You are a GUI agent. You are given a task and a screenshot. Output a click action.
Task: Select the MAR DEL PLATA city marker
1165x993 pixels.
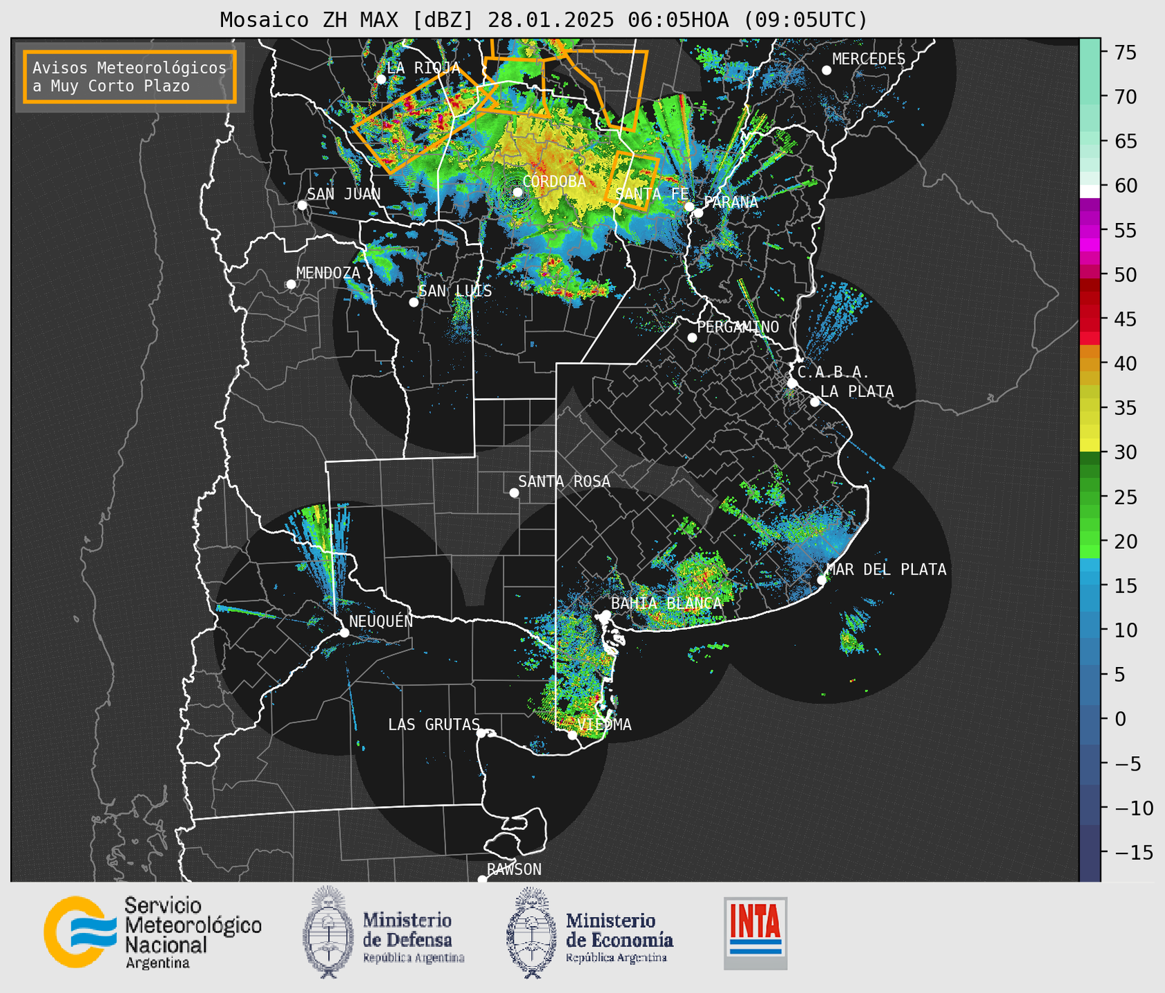pyautogui.click(x=822, y=580)
